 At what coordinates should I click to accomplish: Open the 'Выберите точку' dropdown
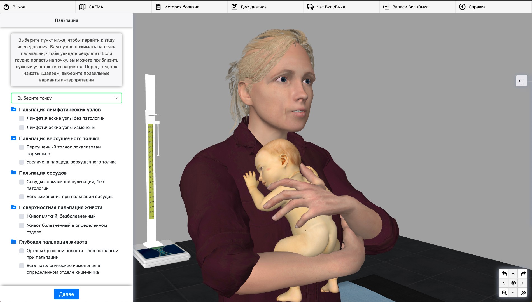coord(66,98)
